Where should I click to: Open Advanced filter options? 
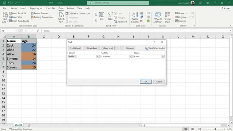click(121, 22)
